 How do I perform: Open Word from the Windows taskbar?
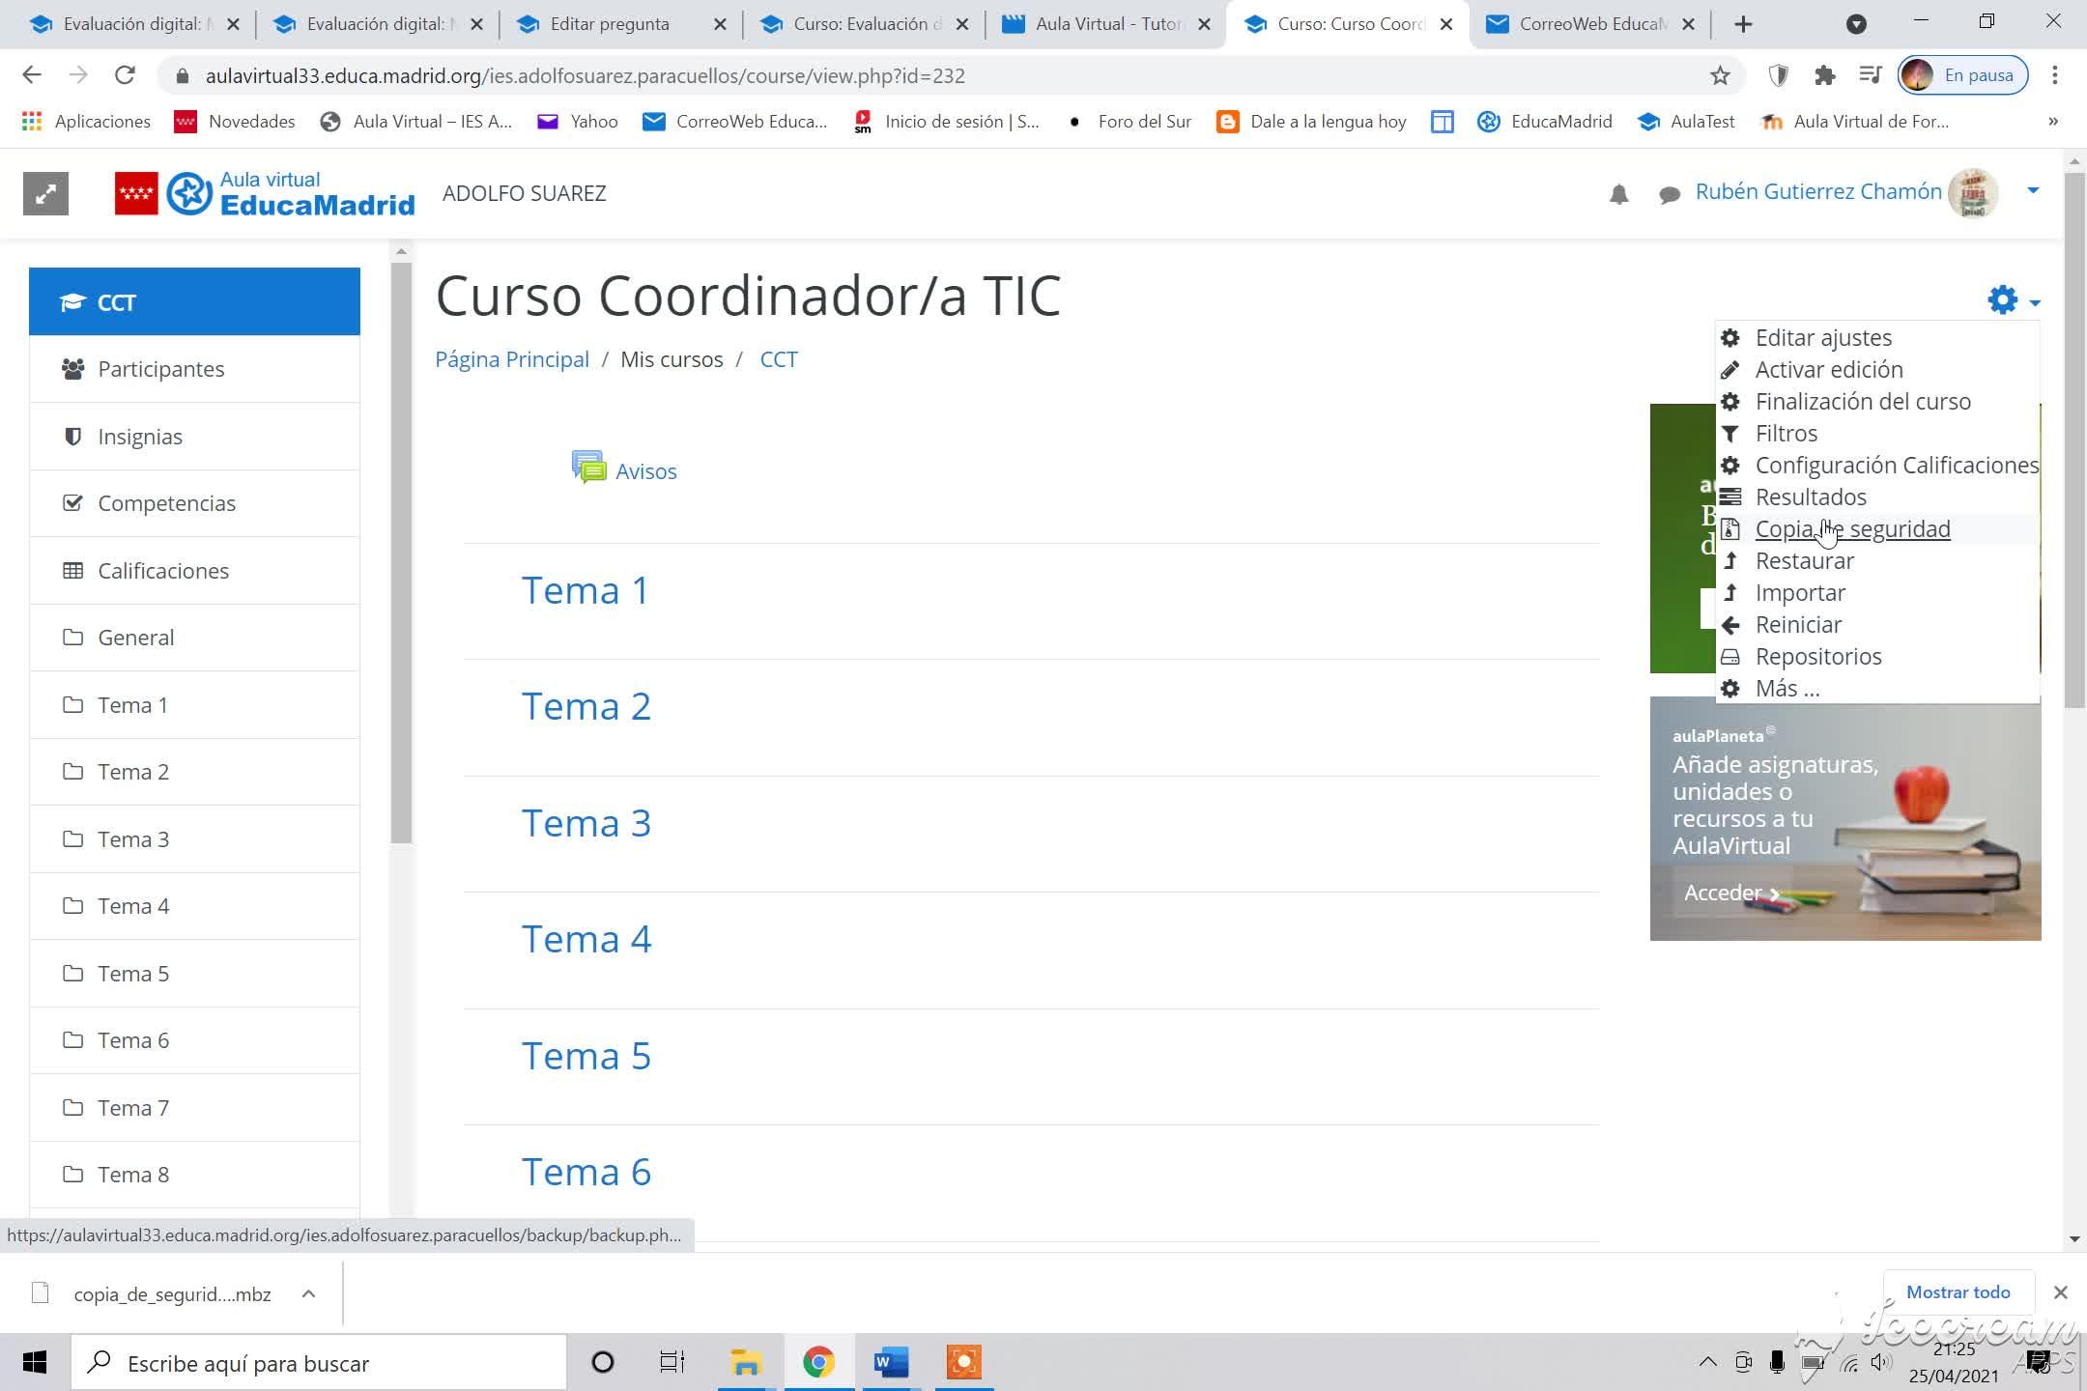point(890,1362)
